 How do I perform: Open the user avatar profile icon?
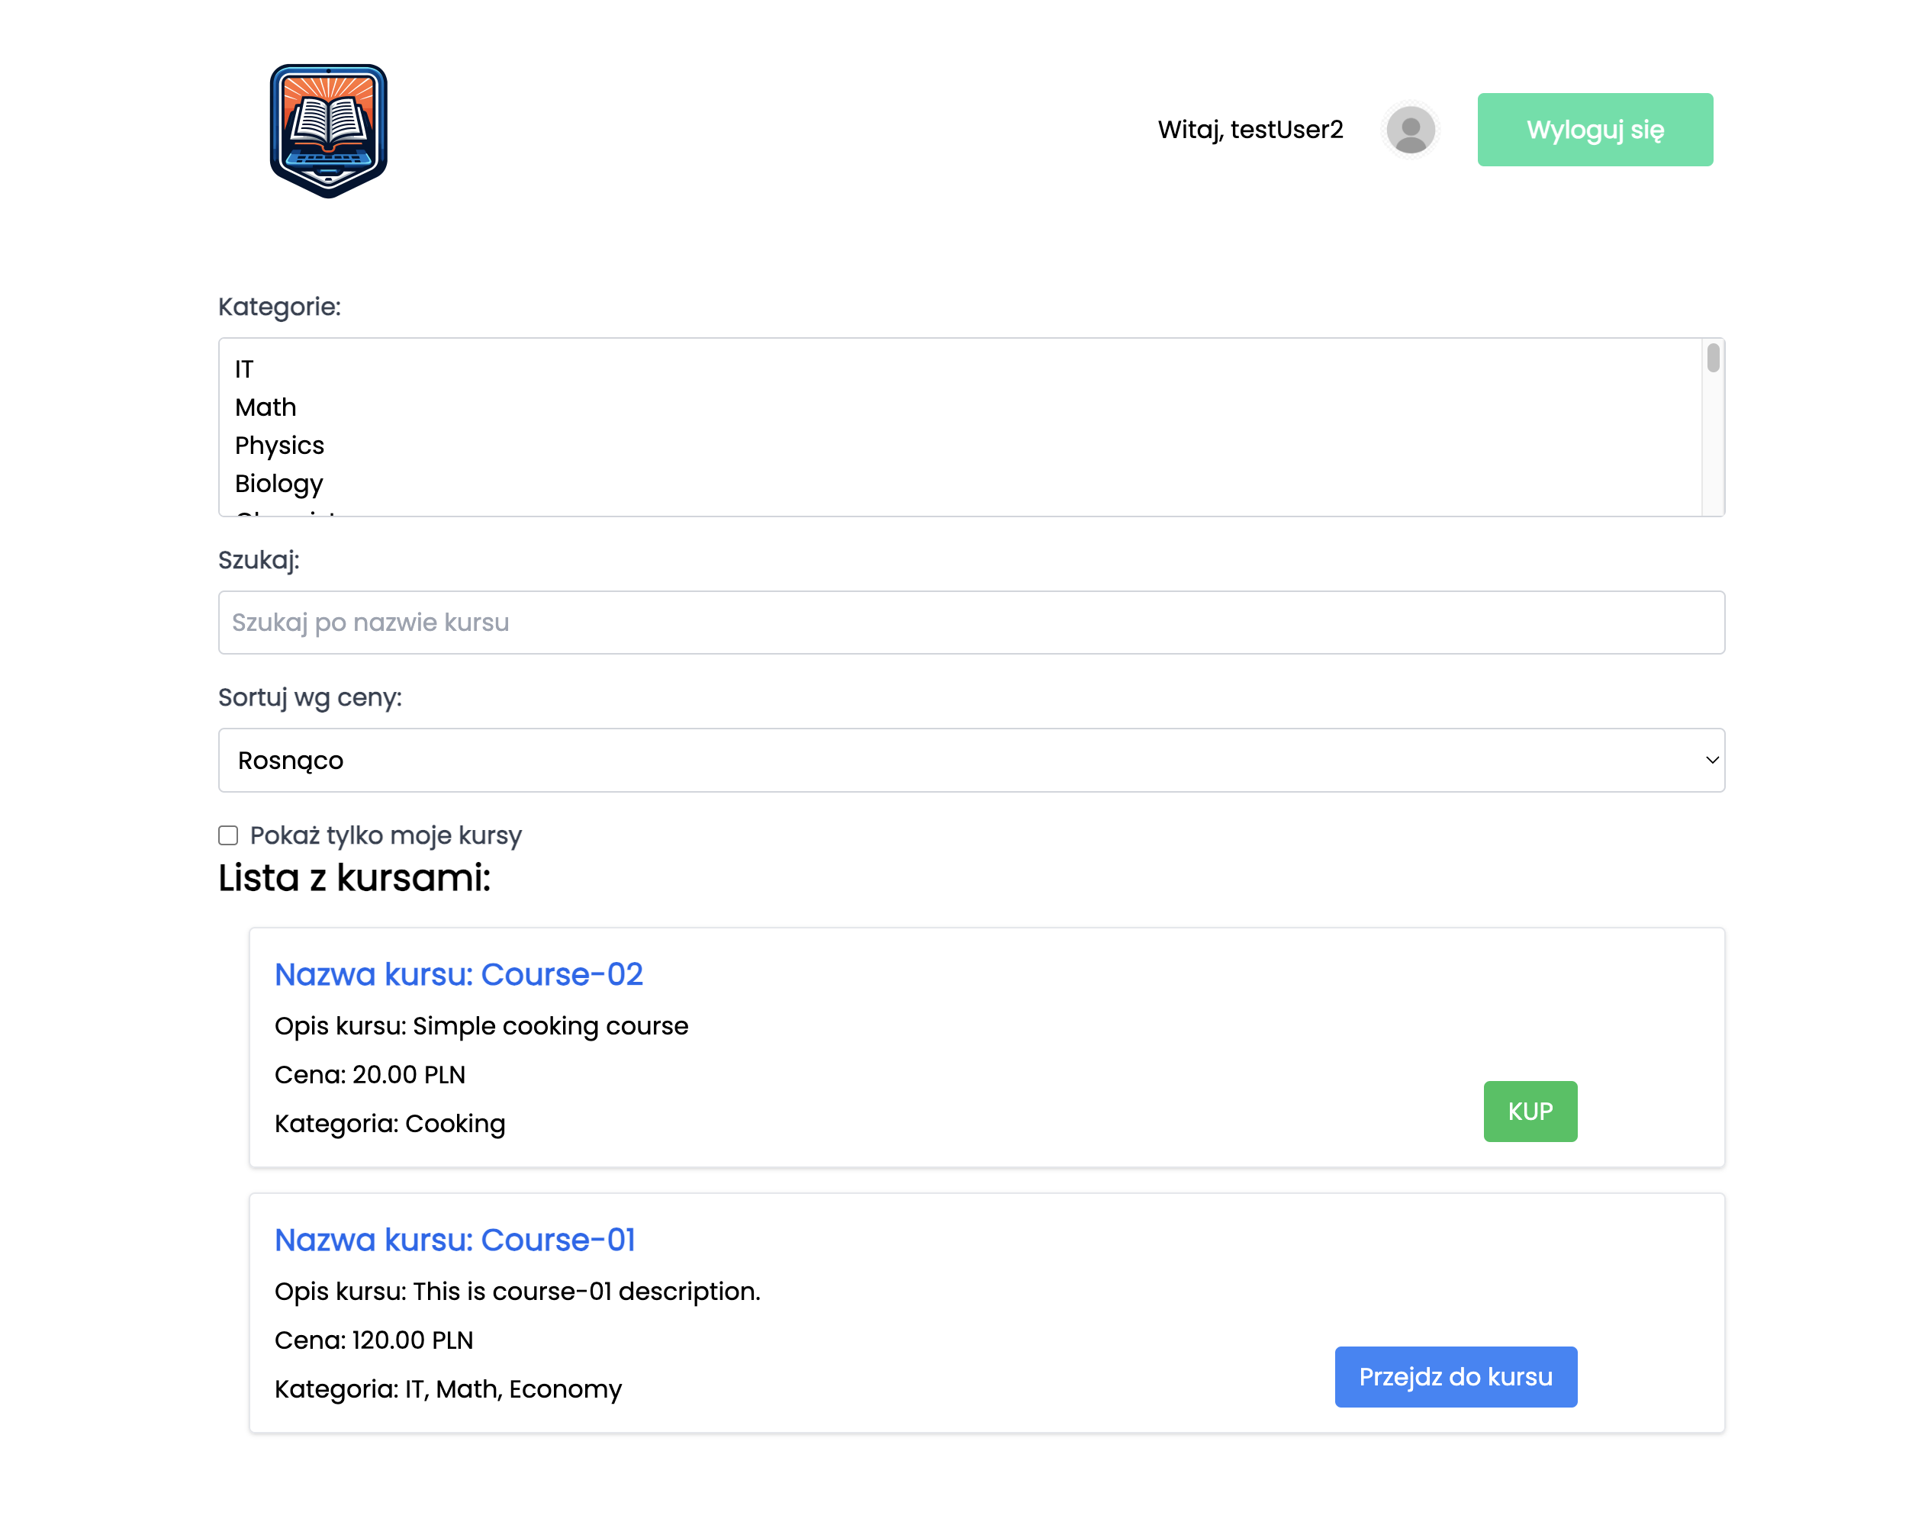pyautogui.click(x=1410, y=130)
